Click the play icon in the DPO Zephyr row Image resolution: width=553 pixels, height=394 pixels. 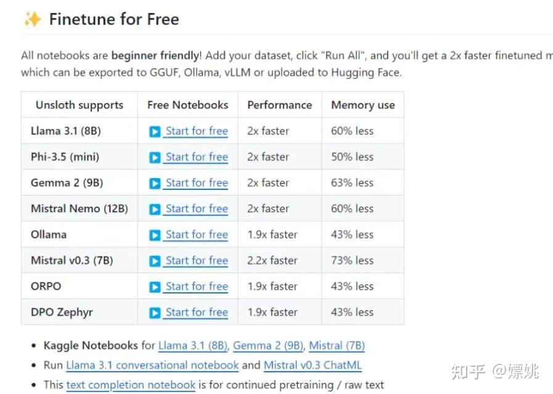(x=155, y=313)
